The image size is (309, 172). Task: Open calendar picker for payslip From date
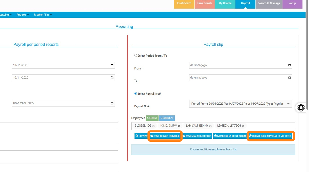pyautogui.click(x=289, y=65)
